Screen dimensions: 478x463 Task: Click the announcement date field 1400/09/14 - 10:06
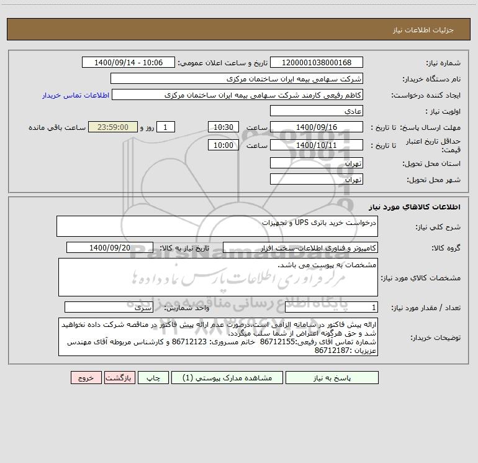pos(129,63)
